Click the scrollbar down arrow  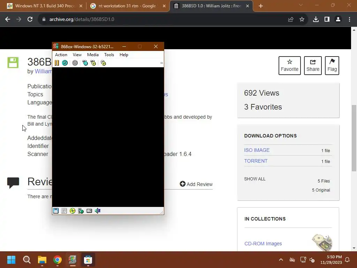point(354,248)
